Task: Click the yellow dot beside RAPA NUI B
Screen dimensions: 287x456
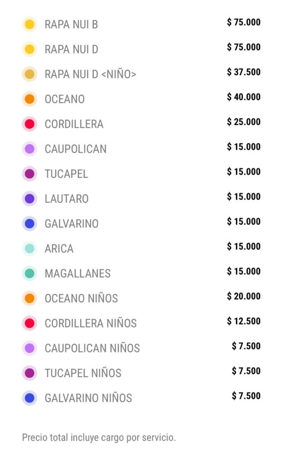Action: 29,24
